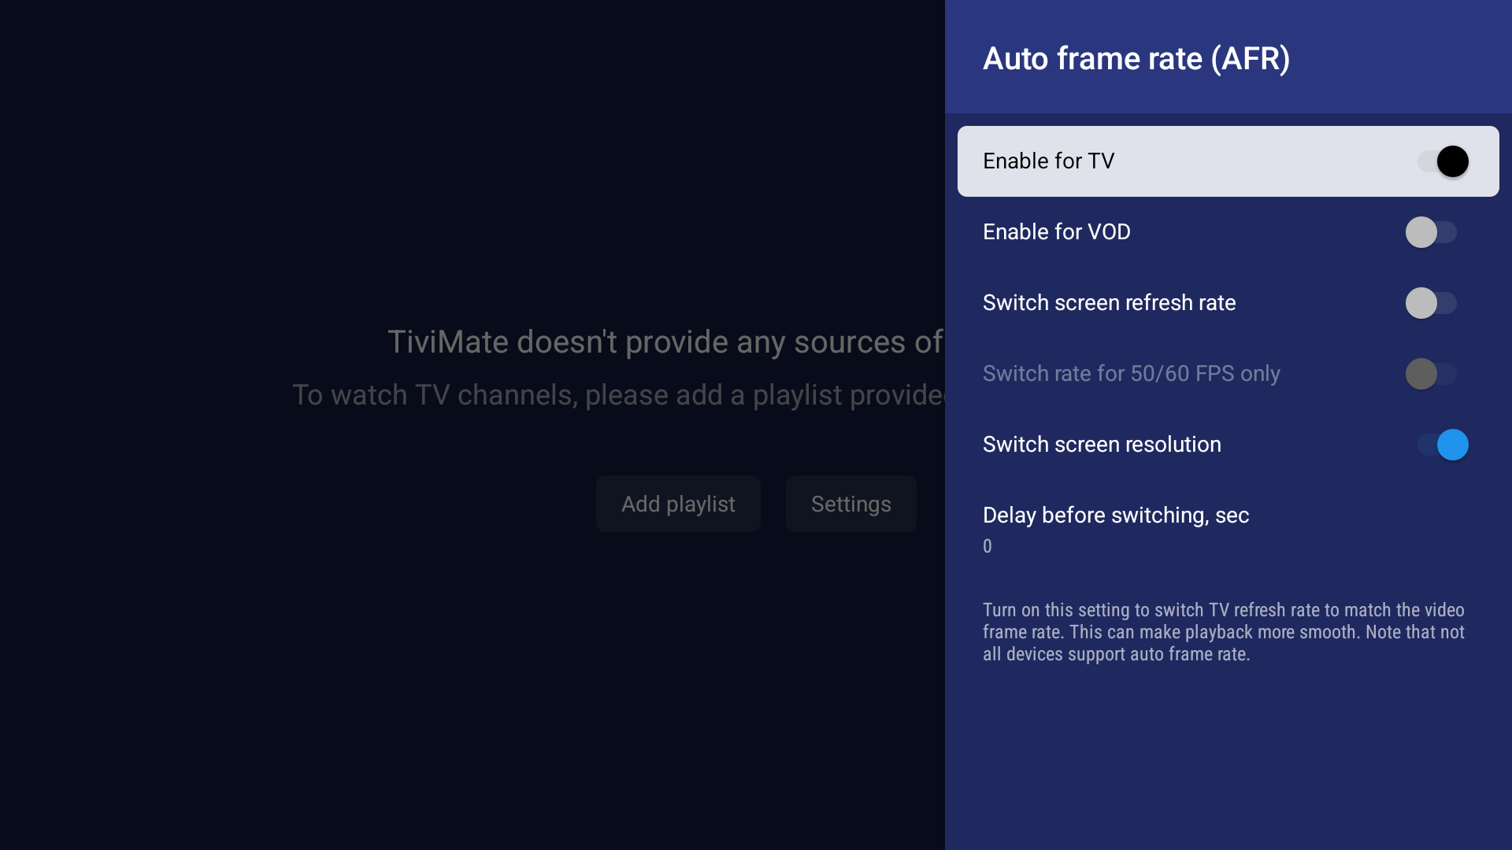Click the Enable for TV label

pyautogui.click(x=1049, y=161)
